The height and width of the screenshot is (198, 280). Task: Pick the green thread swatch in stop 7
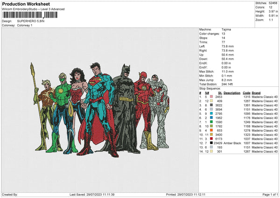(x=212, y=122)
